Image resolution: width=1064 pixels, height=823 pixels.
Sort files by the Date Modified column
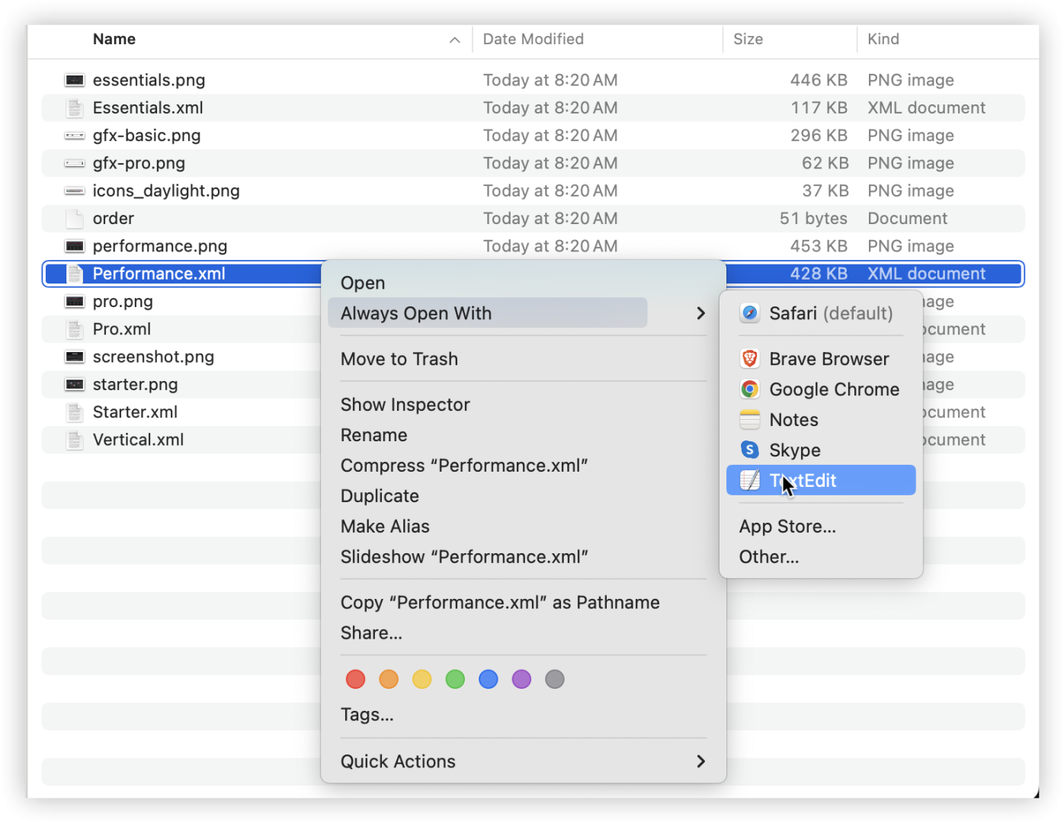pyautogui.click(x=534, y=40)
